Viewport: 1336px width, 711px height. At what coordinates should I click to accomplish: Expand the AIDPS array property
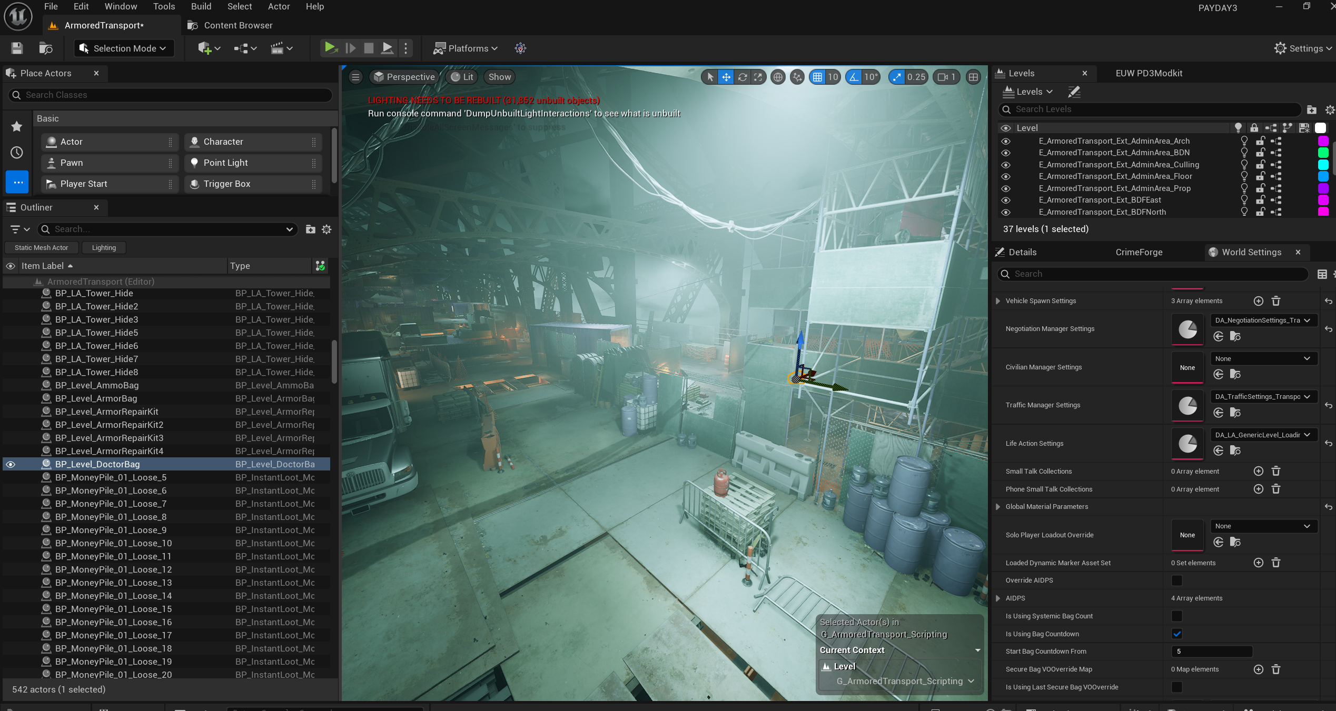tap(998, 598)
